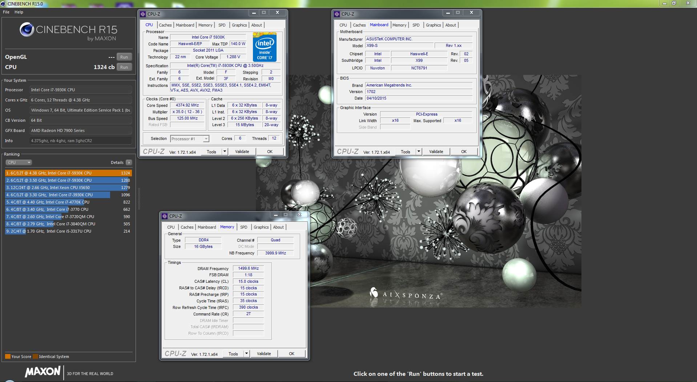This screenshot has width=697, height=382.
Task: Switch to Graphics tab in Memory window
Action: [x=261, y=227]
